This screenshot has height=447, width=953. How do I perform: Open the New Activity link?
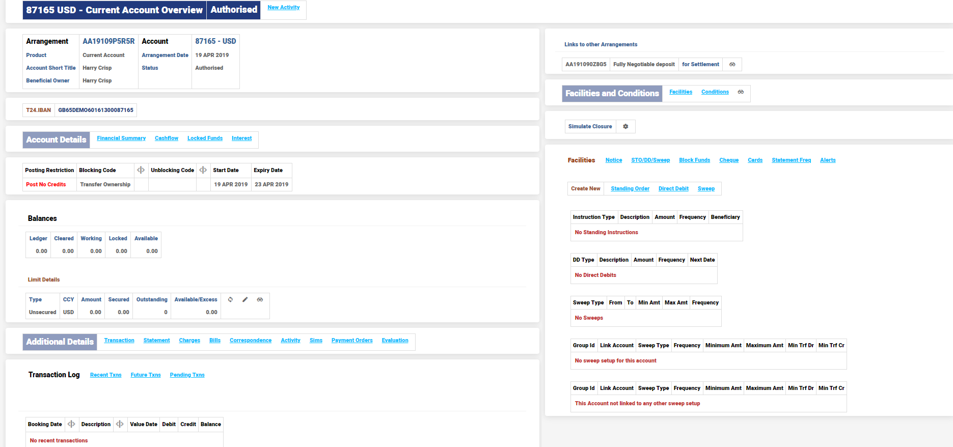(284, 8)
